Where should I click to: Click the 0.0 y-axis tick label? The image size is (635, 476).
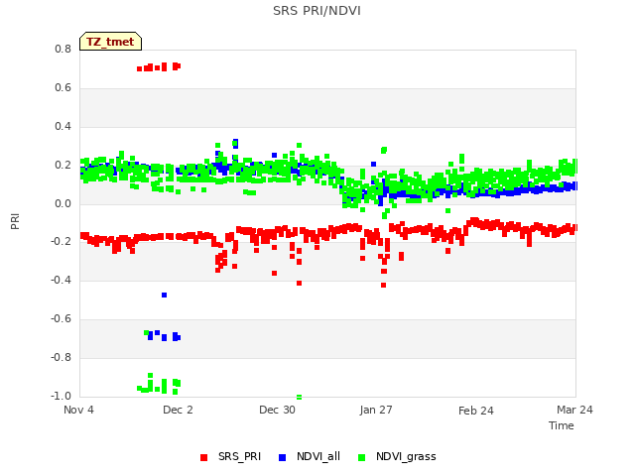tap(63, 203)
